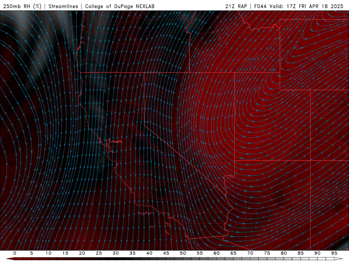Click the '60' value on the colorbar scale
Image resolution: width=349 pixels, height=261 pixels.
tap(216, 253)
